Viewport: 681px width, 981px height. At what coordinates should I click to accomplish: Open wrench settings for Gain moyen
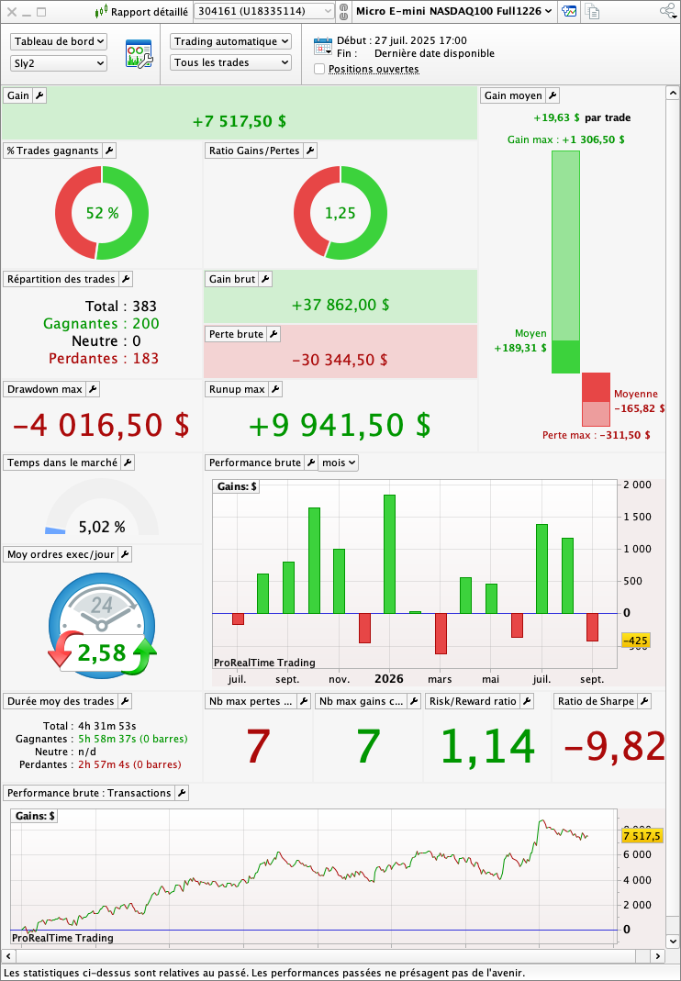553,95
